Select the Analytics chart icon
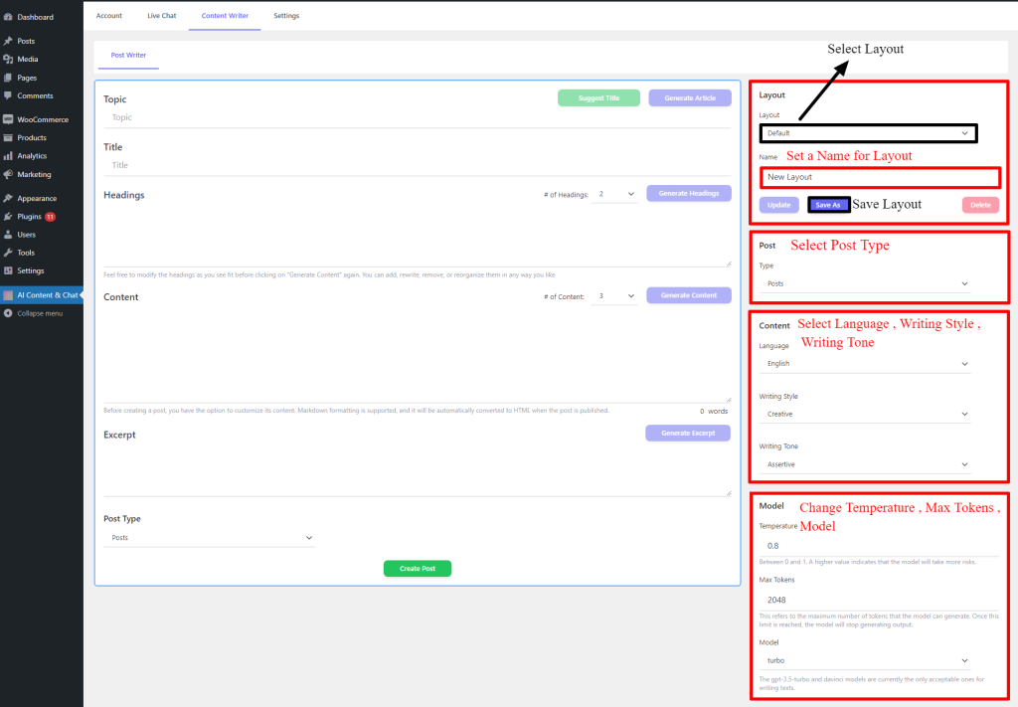The width and height of the screenshot is (1018, 707). [x=10, y=157]
